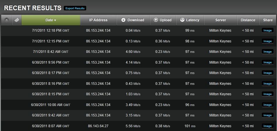Select the date 6/30/2011 9:42 AM GMT
Image resolution: width=277 pixels, height=131 pixels.
click(x=51, y=115)
